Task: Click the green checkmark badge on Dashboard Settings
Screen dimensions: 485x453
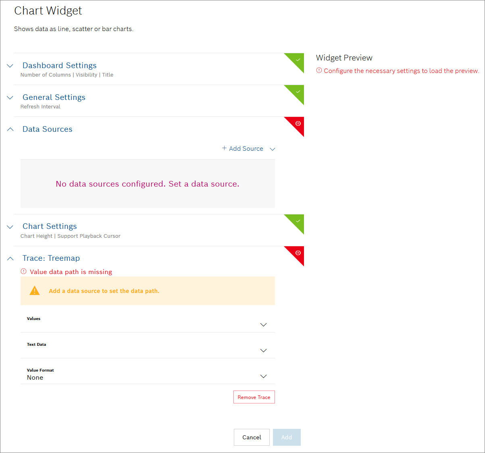Action: [x=298, y=60]
